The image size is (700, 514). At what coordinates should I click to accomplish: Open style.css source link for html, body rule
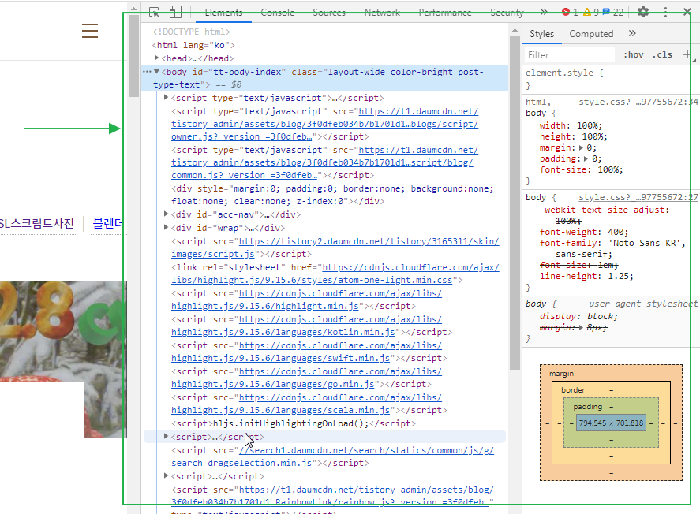point(638,102)
